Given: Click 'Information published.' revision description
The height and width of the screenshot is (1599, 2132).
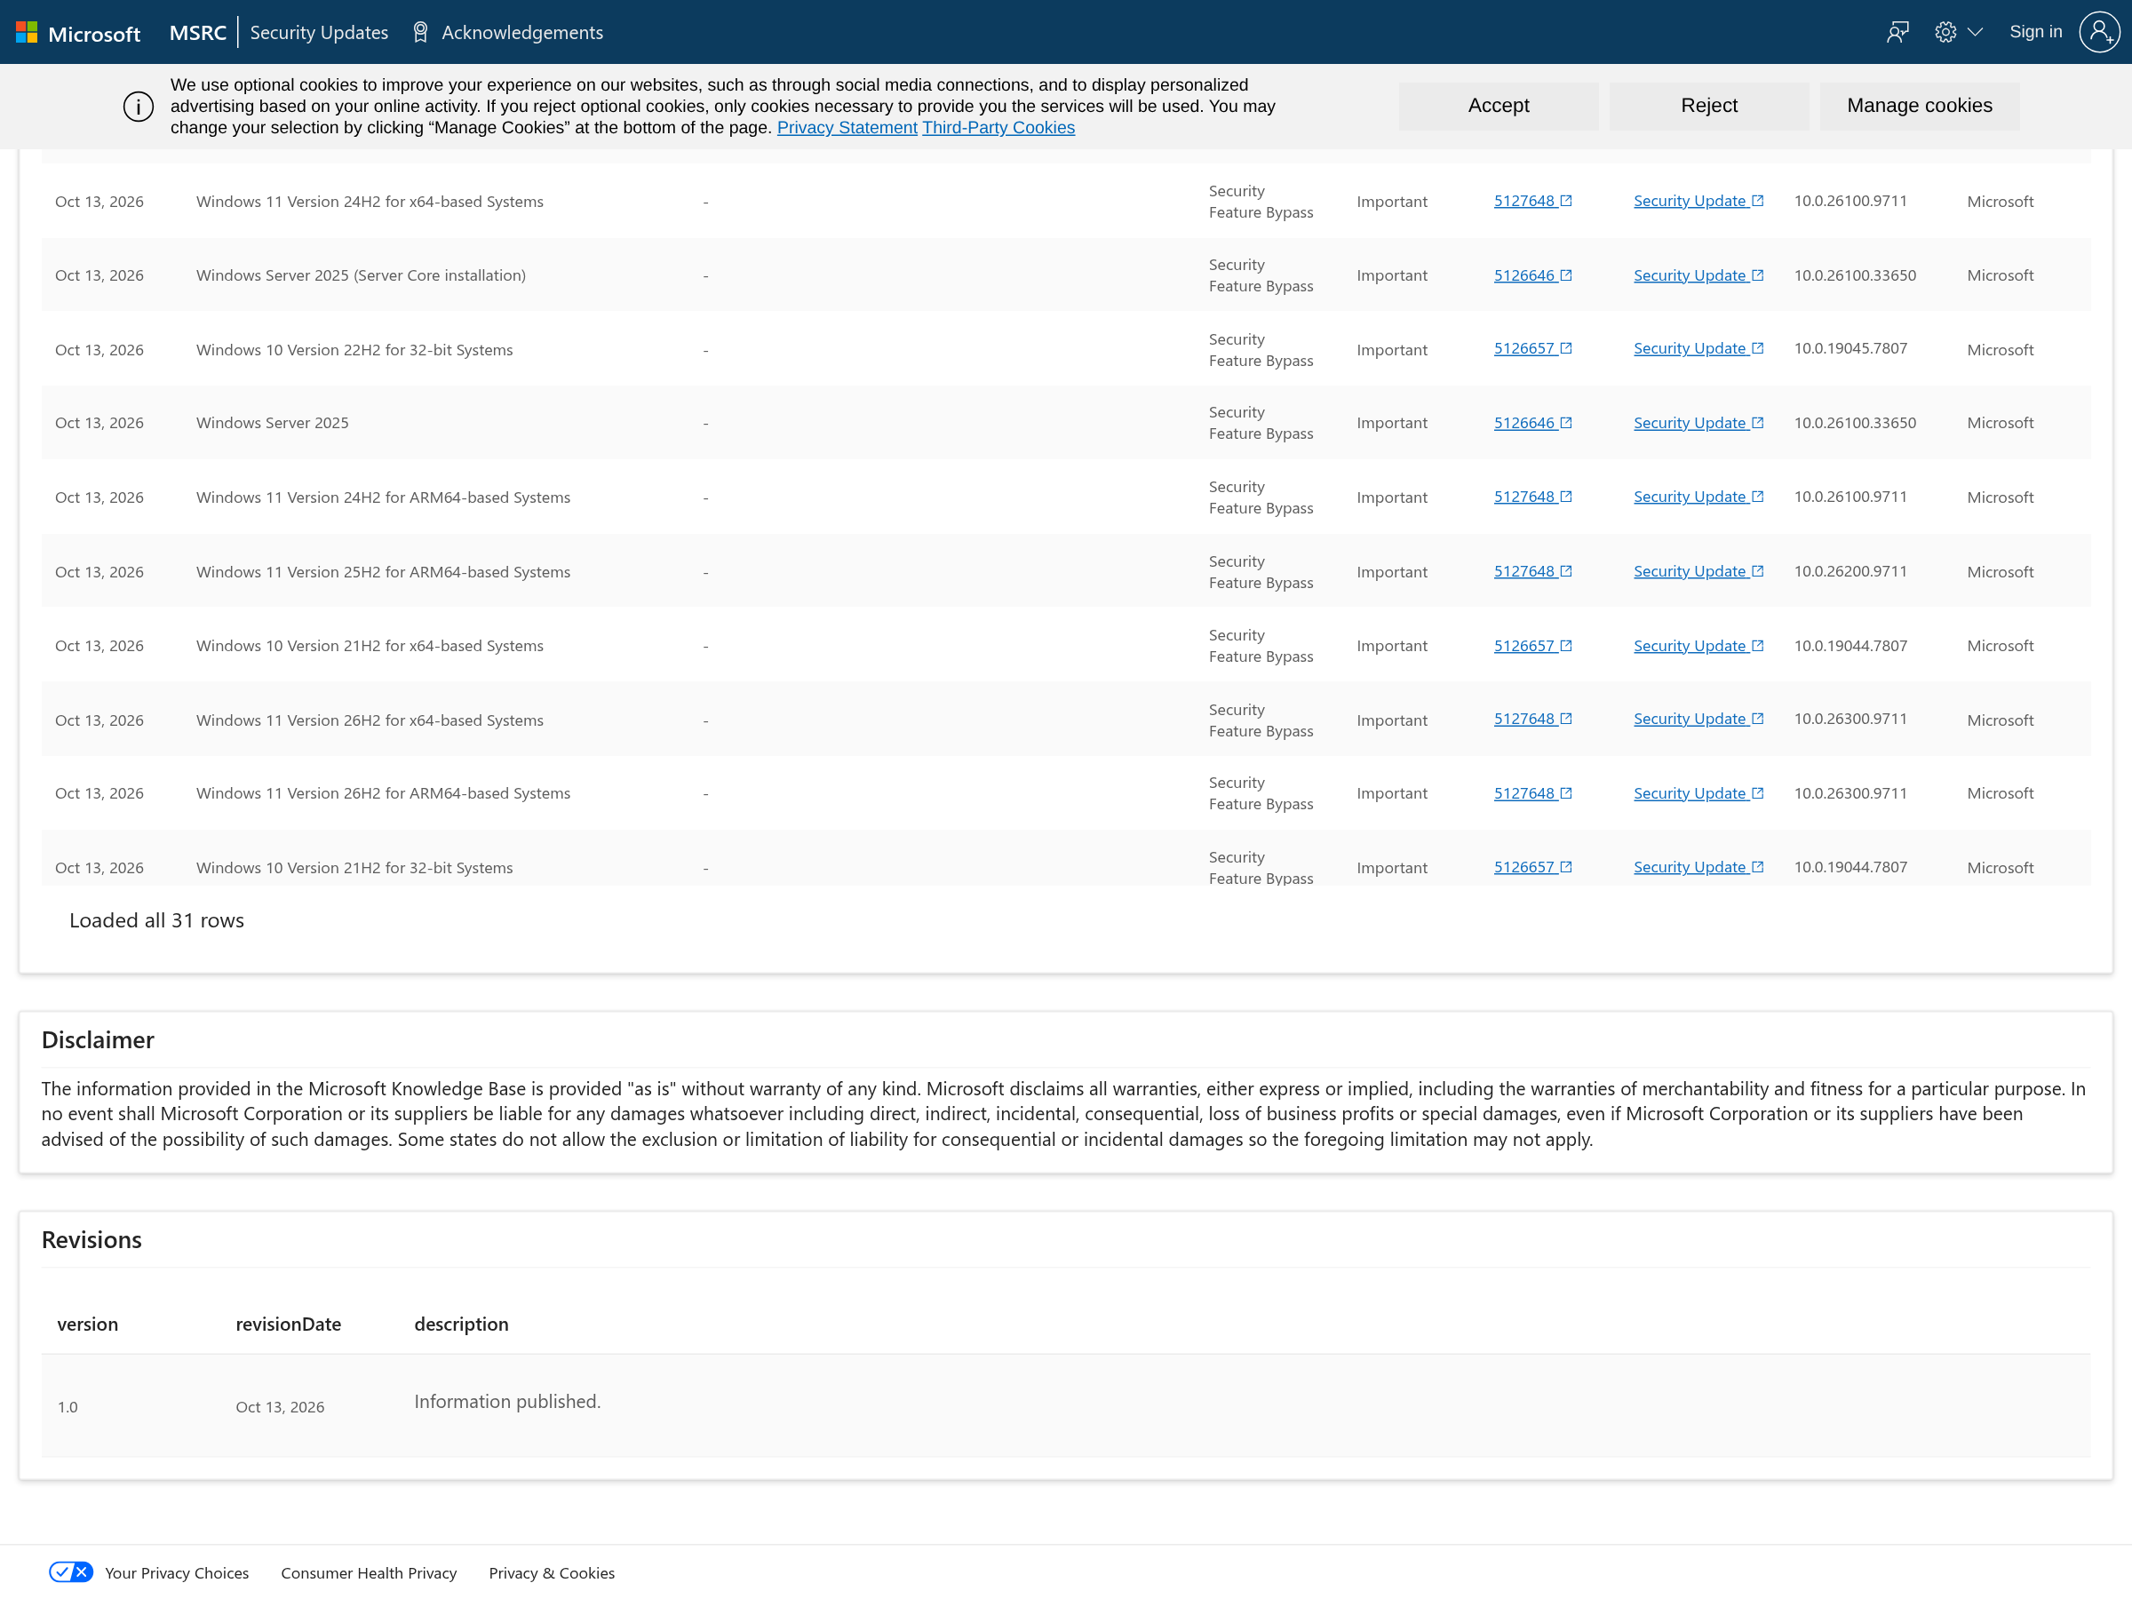Looking at the screenshot, I should 507,1402.
